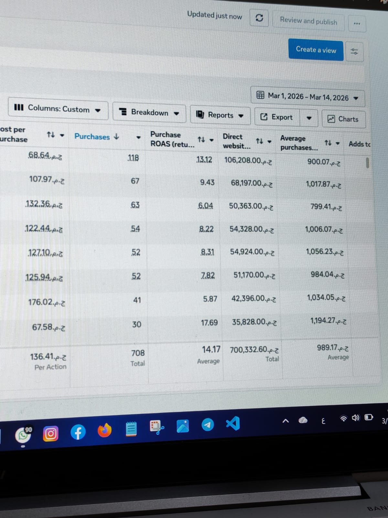The image size is (388, 518).
Task: Click cost per purchase value 176.02
Action: (47, 302)
